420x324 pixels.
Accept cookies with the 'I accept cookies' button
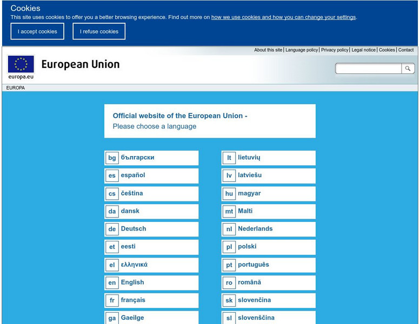point(37,31)
